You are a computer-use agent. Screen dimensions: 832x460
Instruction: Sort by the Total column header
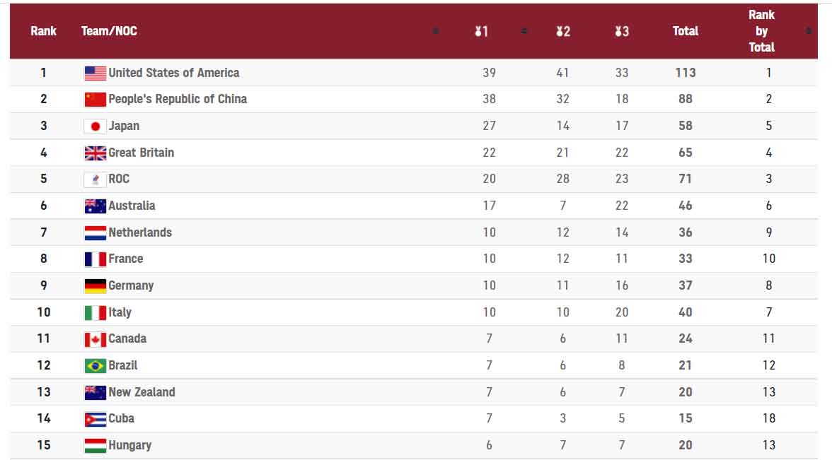(x=685, y=30)
